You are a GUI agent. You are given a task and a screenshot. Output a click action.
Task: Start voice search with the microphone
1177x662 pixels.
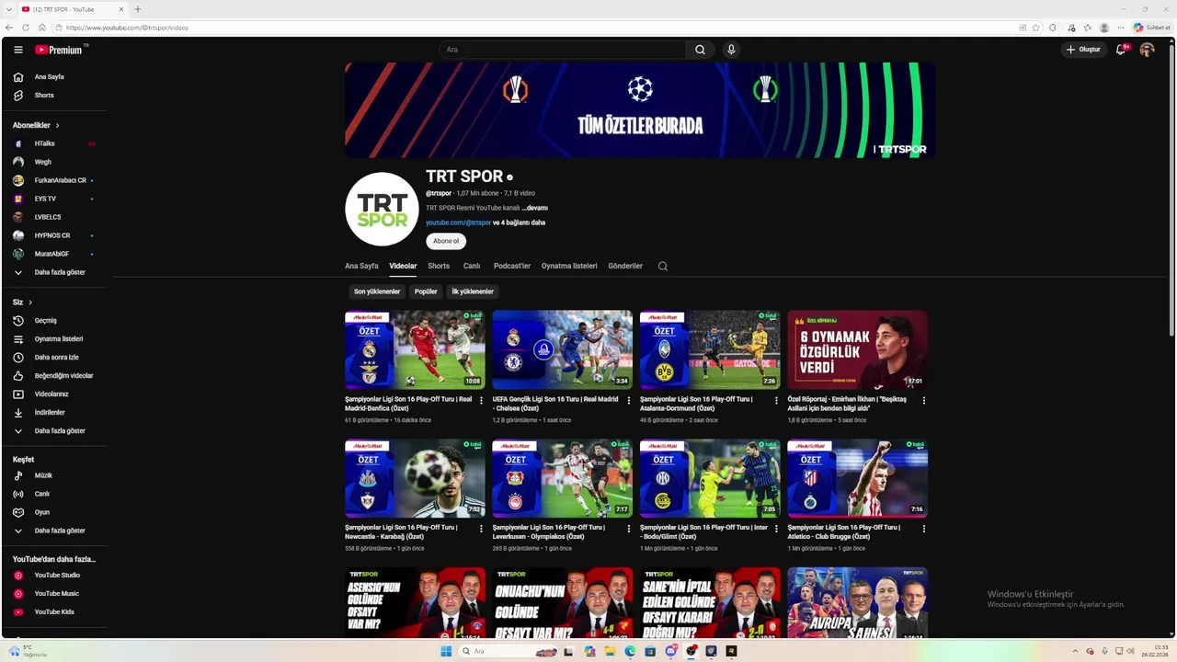(731, 50)
